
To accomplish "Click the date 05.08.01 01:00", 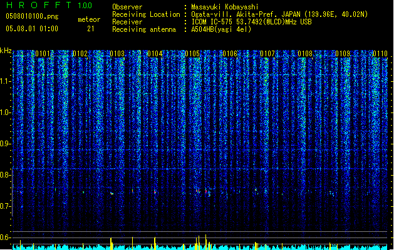I will [32, 29].
